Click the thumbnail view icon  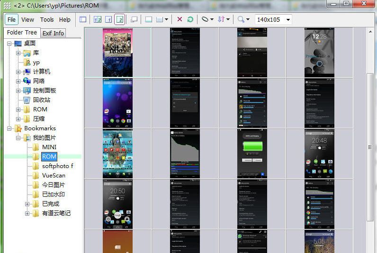click(148, 19)
